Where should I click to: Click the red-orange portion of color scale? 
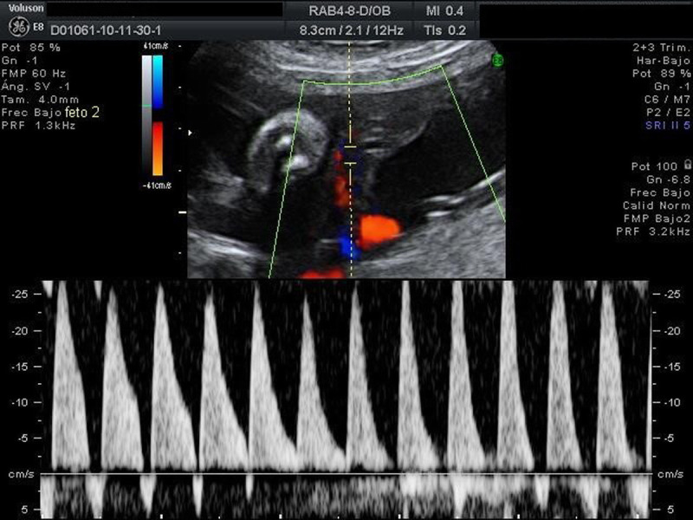point(158,147)
